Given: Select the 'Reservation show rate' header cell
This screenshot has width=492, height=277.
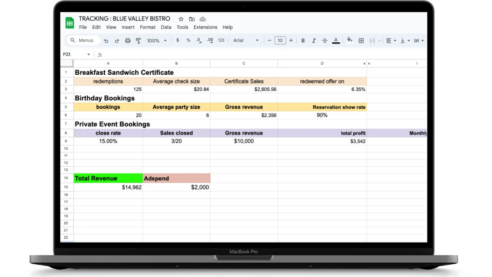Looking at the screenshot, I should (322, 107).
